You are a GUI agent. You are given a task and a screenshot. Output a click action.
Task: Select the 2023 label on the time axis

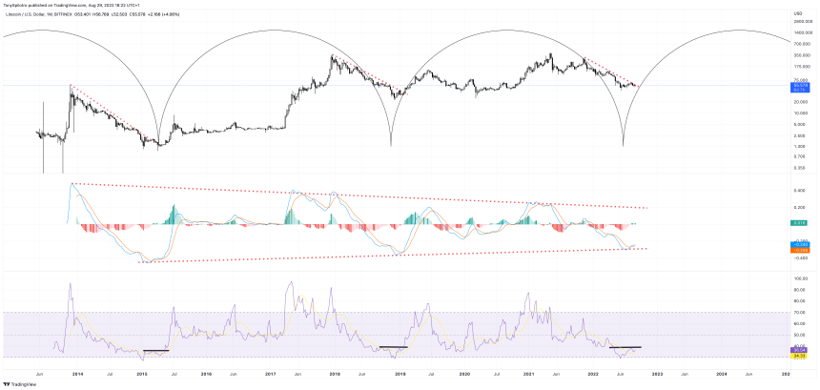[657, 374]
